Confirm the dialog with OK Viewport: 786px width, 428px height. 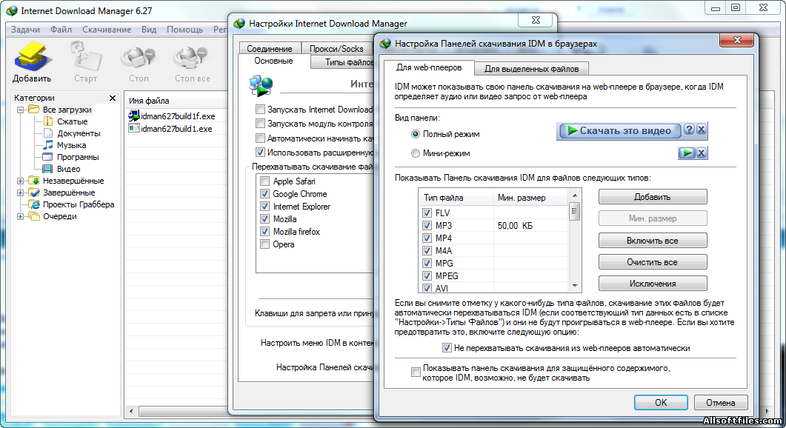point(661,402)
